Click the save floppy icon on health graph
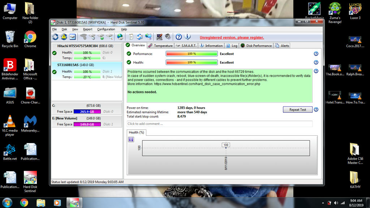Screen dimensions: 370x208 131,139
